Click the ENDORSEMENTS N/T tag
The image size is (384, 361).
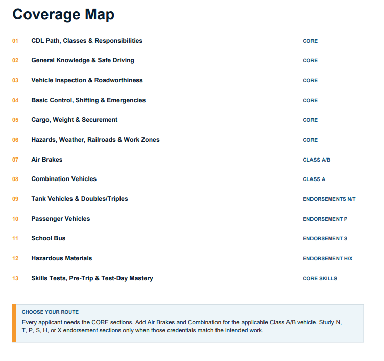coord(329,199)
